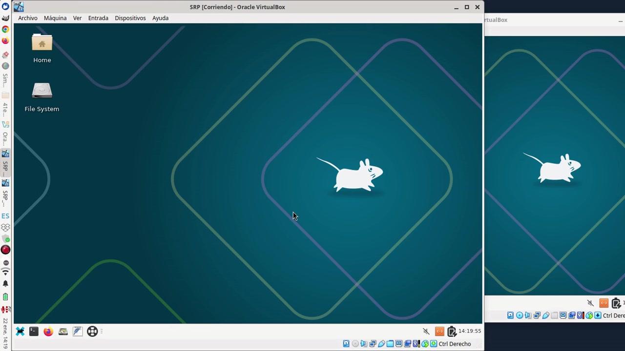Screen dimensions: 625x351
Task: Click the orange network icon in the second VM window
Action: coord(604,303)
